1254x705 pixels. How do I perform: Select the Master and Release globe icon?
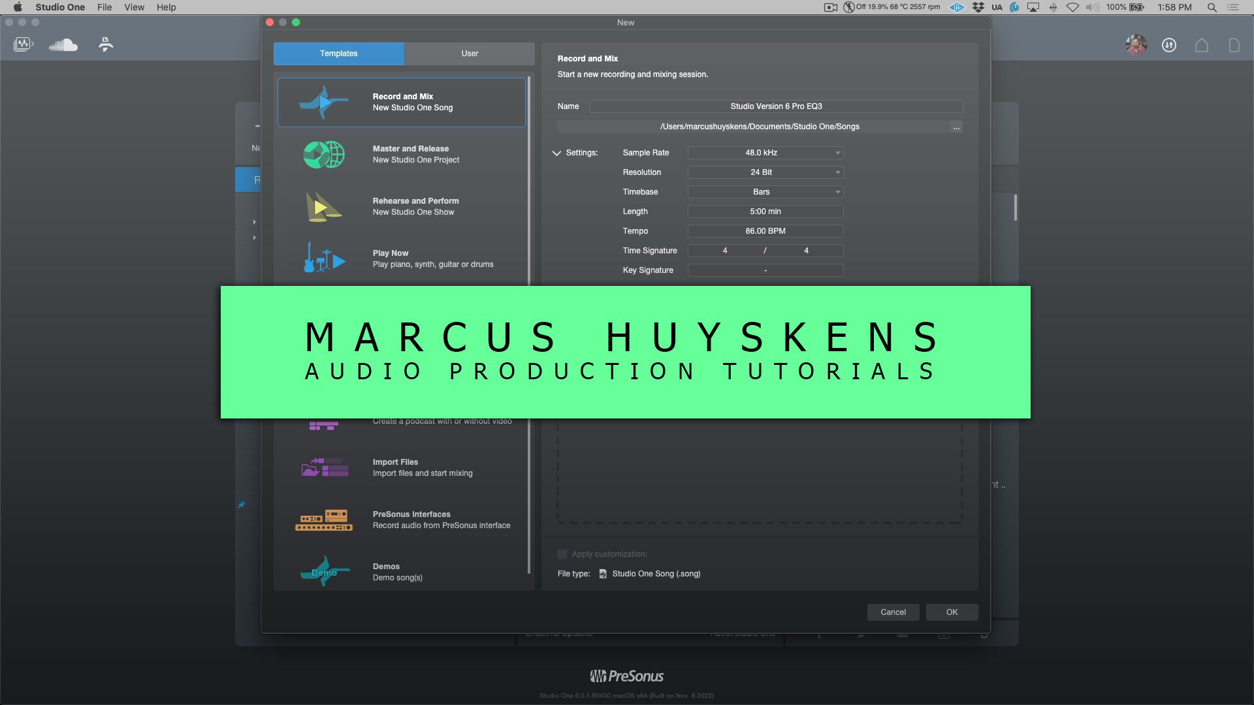click(x=323, y=155)
